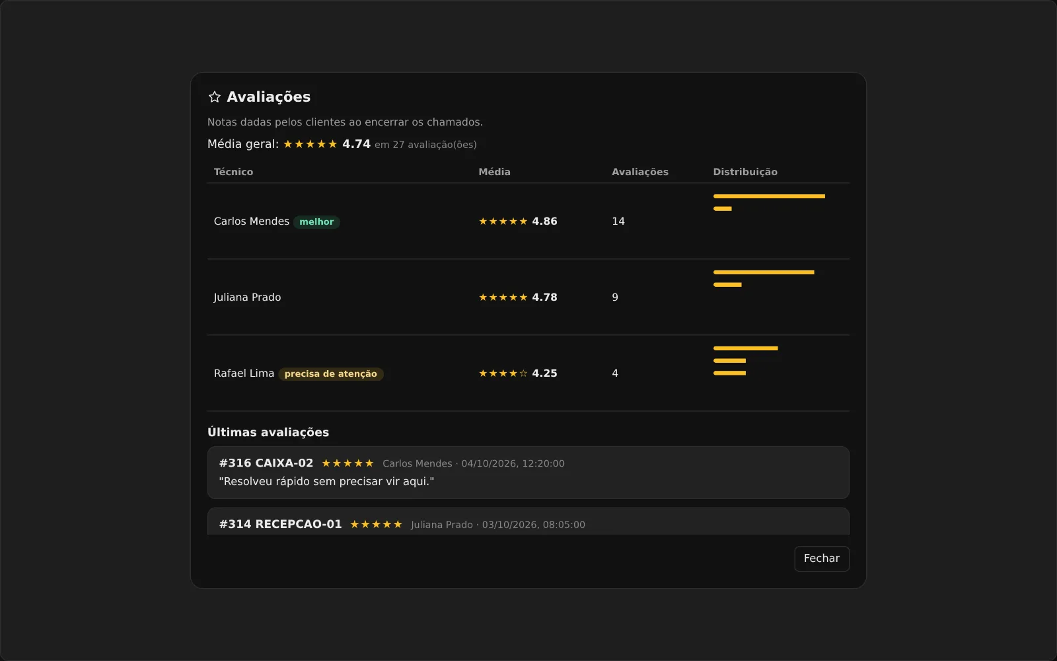Click the top distribution bar for Juliana Prado
This screenshot has height=661, width=1057.
[764, 272]
